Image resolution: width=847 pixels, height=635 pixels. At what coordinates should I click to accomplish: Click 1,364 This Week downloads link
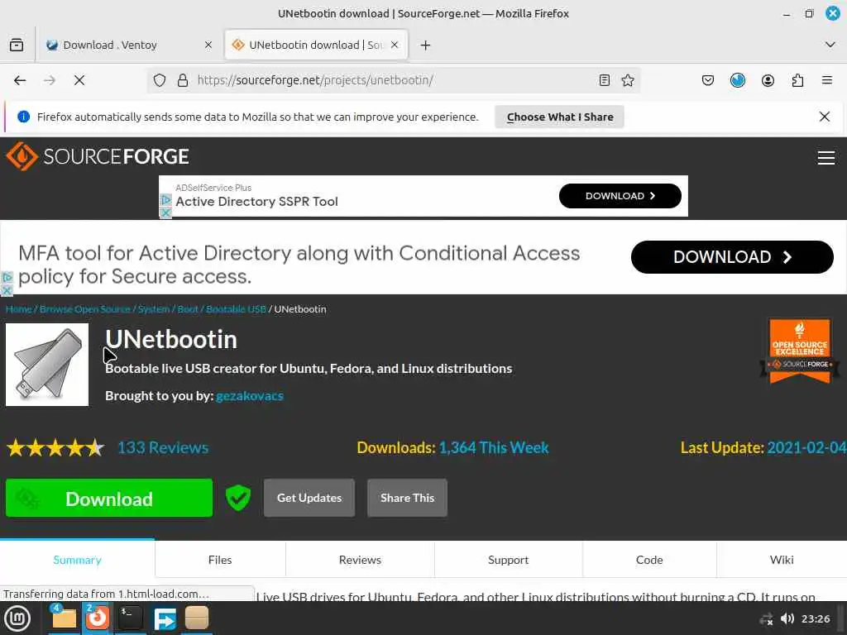[494, 447]
